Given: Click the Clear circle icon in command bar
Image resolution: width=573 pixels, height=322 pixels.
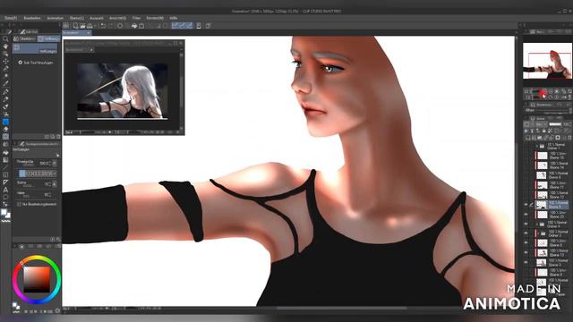Looking at the screenshot, I should click(120, 26).
